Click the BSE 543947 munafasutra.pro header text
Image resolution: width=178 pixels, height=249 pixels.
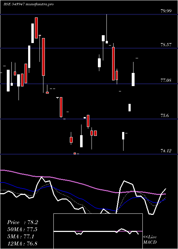pos(28,4)
